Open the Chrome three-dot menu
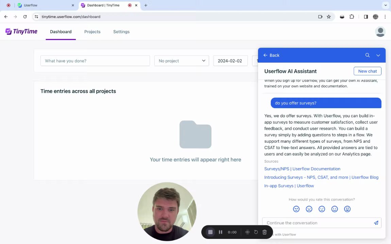This screenshot has width=391, height=244. point(385,17)
